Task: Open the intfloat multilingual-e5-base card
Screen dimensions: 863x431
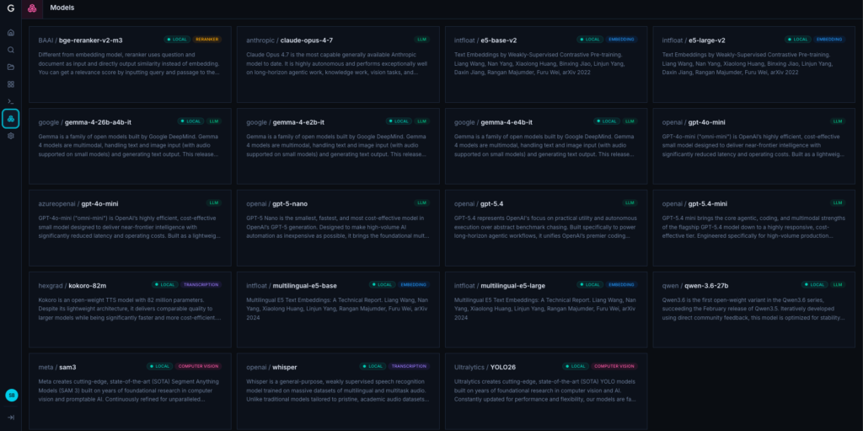Action: point(338,310)
